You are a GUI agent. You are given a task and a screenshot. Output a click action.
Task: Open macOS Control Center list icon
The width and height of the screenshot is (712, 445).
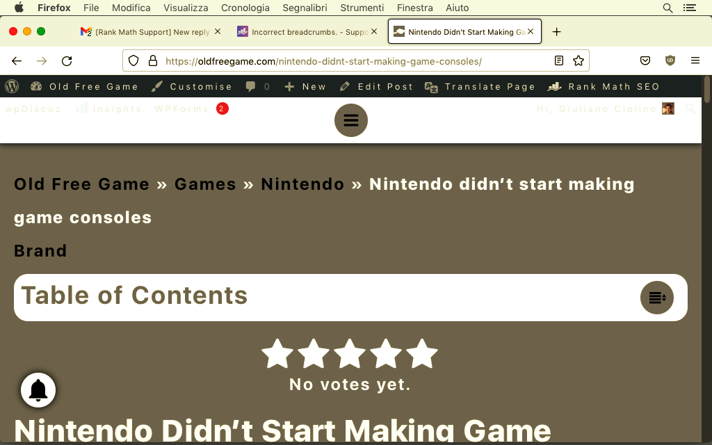[x=690, y=8]
